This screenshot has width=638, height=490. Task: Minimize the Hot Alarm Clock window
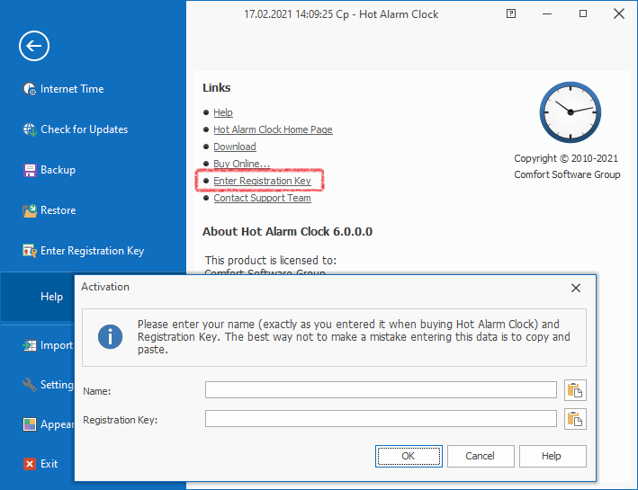tap(547, 13)
